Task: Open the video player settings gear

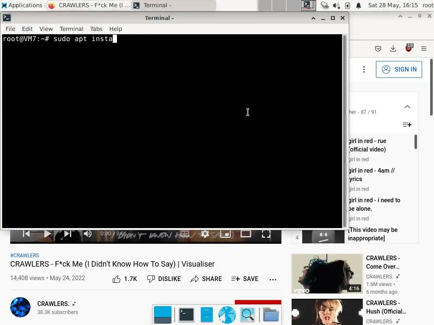Action: 205,234
